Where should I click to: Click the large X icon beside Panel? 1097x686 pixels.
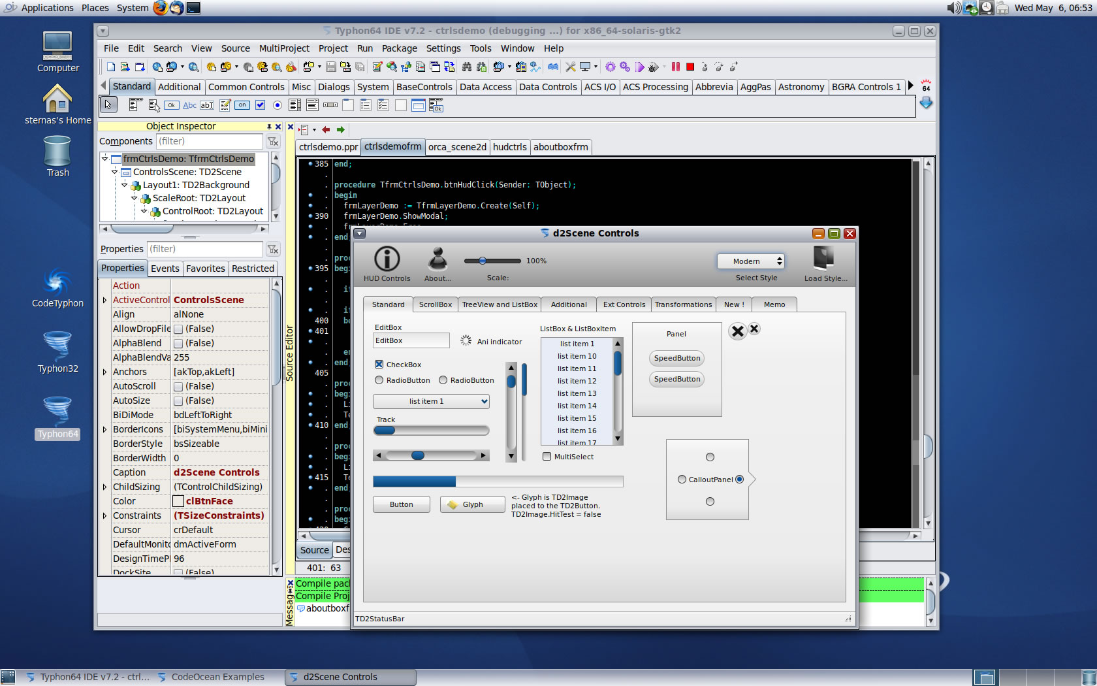tap(738, 331)
